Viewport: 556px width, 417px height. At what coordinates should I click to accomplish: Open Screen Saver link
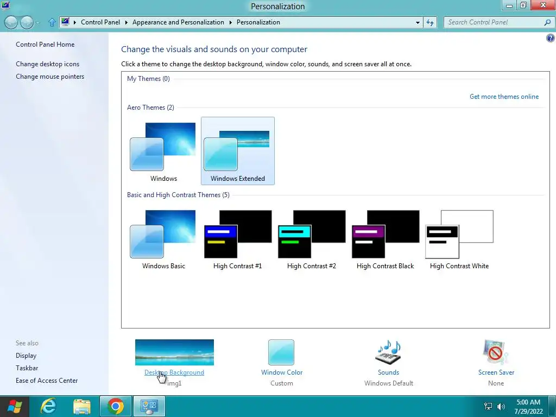pyautogui.click(x=496, y=372)
